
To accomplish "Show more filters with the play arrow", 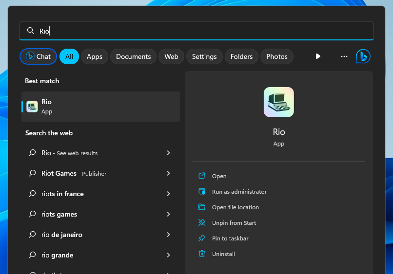I will point(318,56).
